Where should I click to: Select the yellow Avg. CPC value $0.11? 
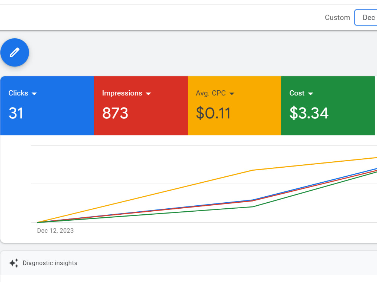[213, 113]
